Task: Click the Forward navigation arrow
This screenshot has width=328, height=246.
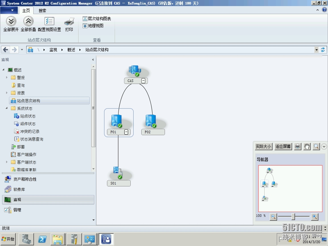Action: (x=14, y=50)
